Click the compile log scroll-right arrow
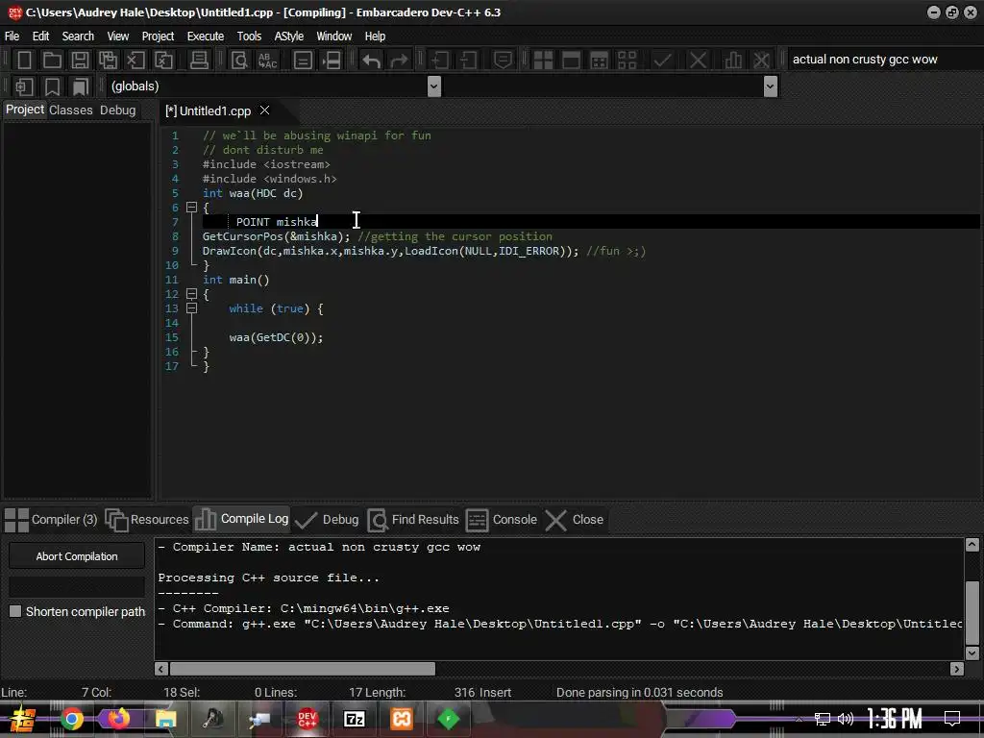The height and width of the screenshot is (738, 984). pos(956,669)
